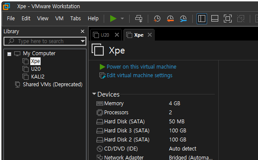Open the VM menu
This screenshot has height=160, width=258.
click(59, 19)
